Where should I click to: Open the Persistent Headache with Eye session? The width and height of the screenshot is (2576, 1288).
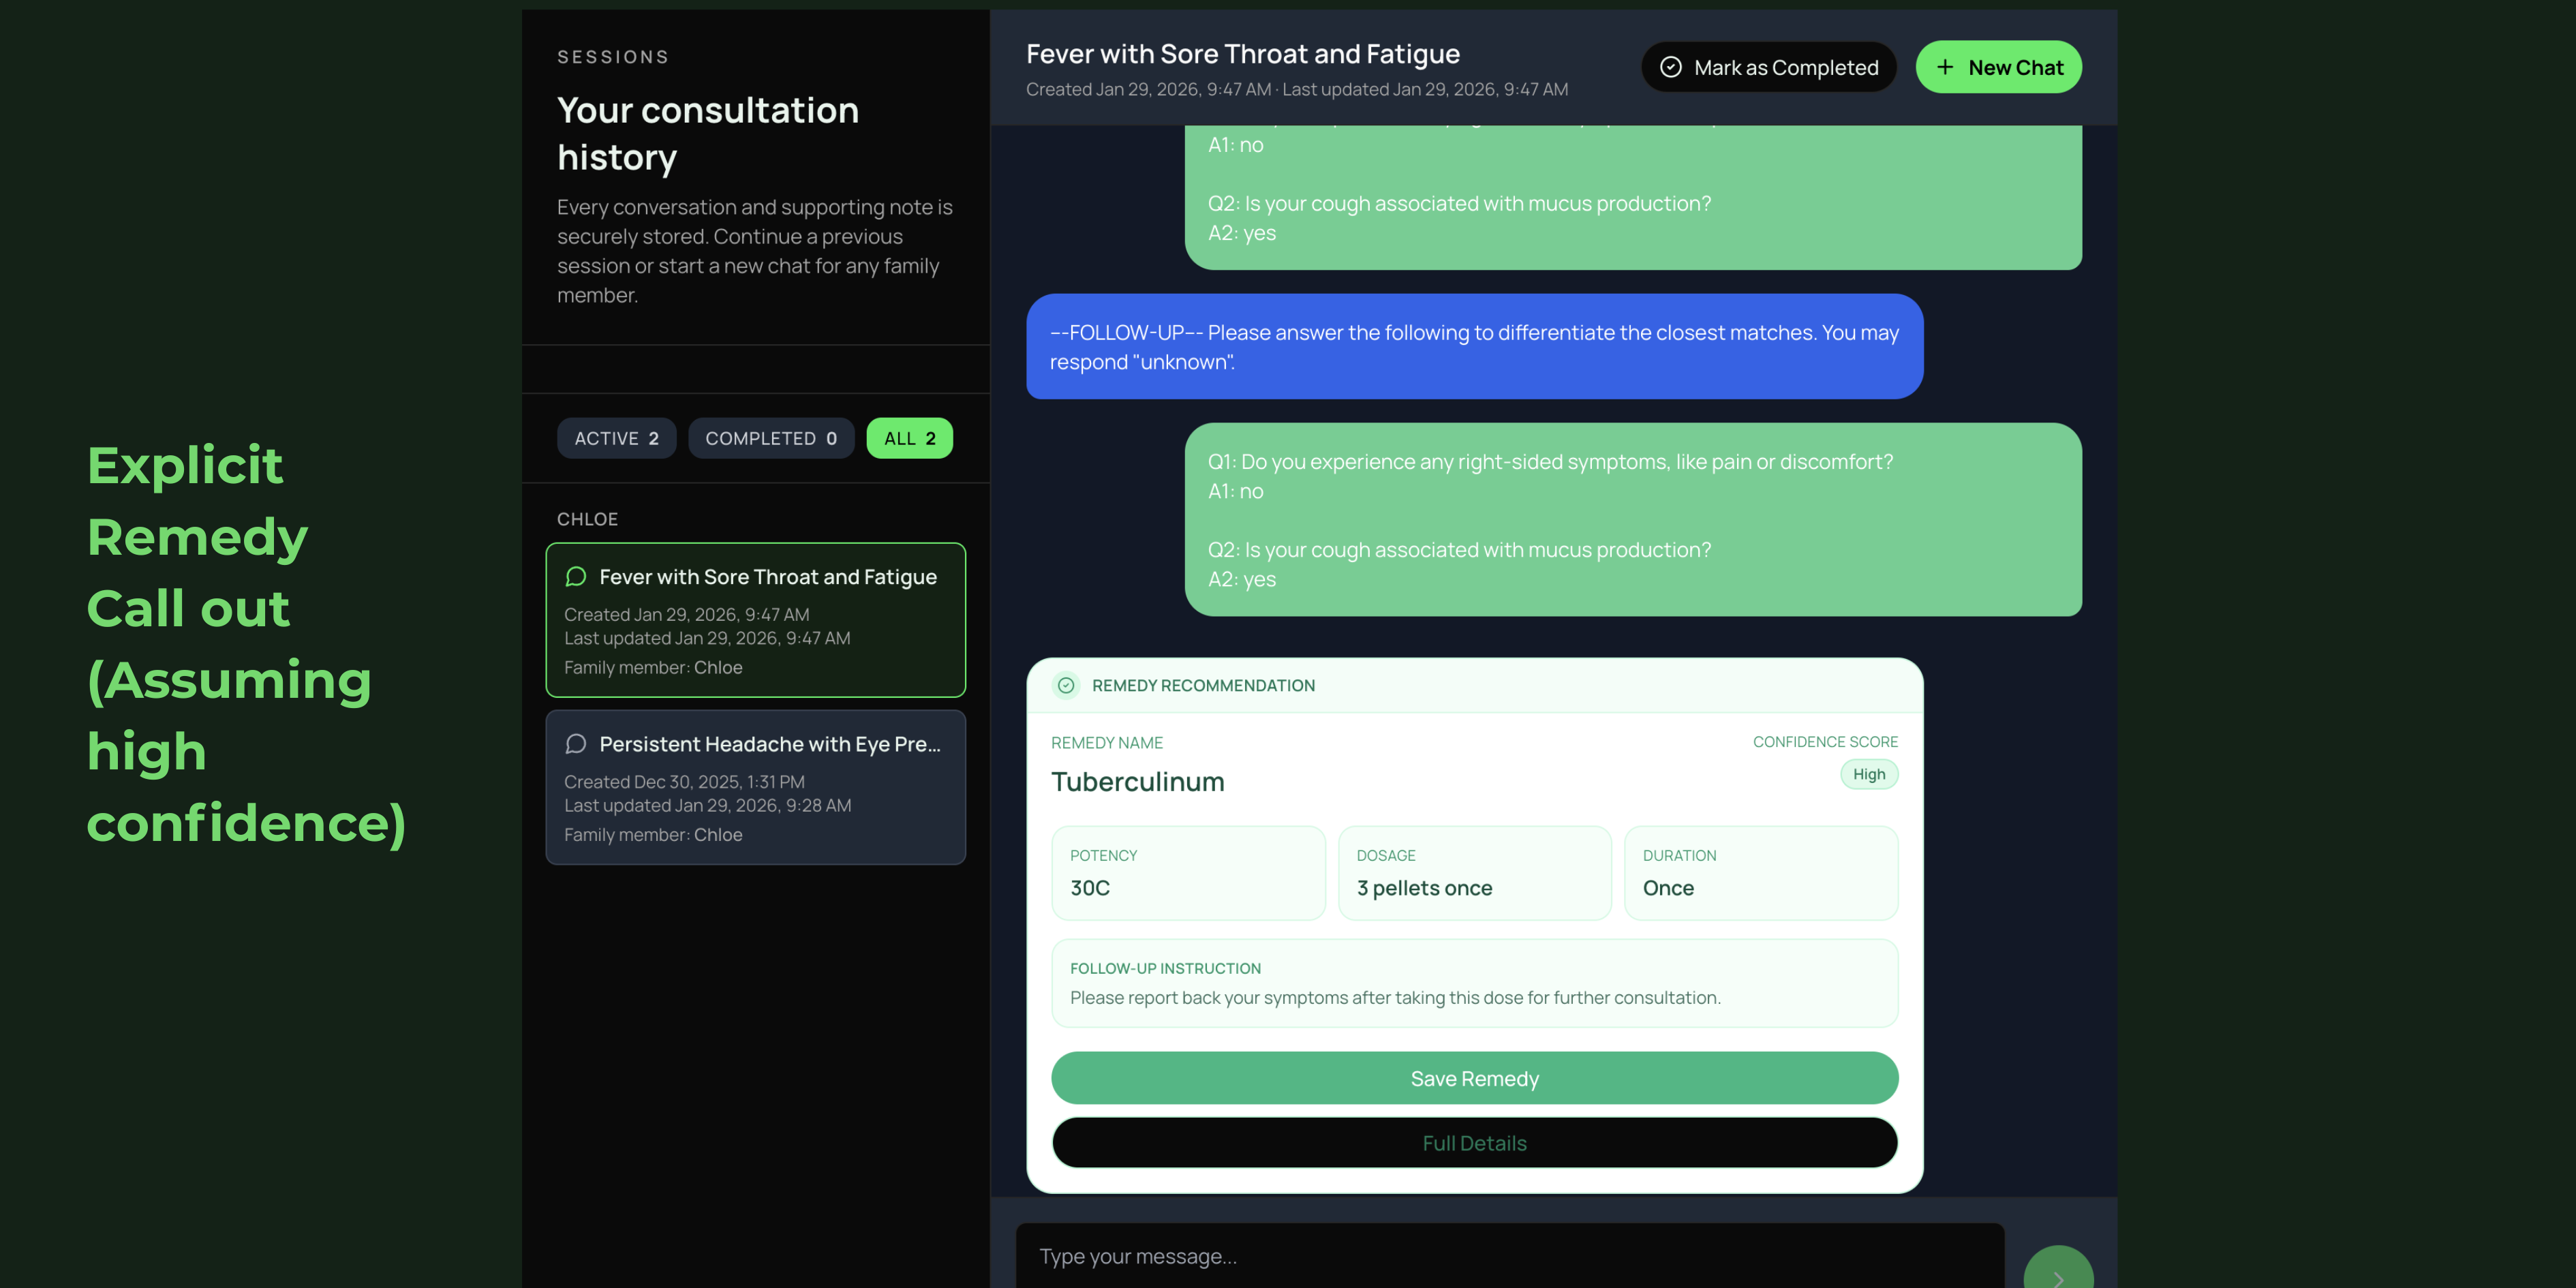pos(755,787)
